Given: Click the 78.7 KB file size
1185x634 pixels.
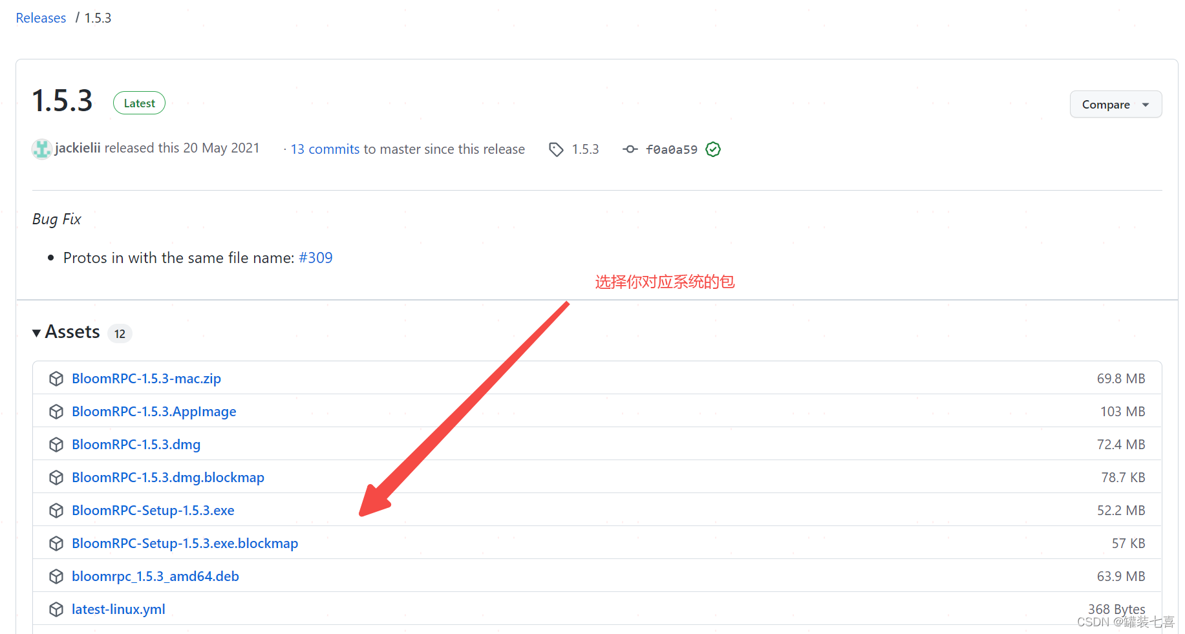Looking at the screenshot, I should (1123, 478).
